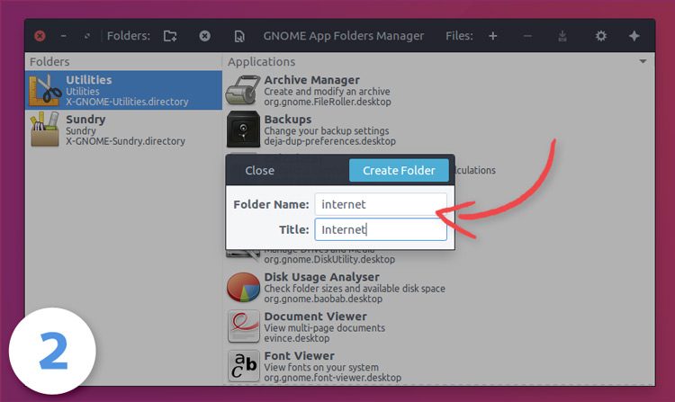Select the Font Viewer entry
675x402 pixels.
pyautogui.click(x=438, y=366)
